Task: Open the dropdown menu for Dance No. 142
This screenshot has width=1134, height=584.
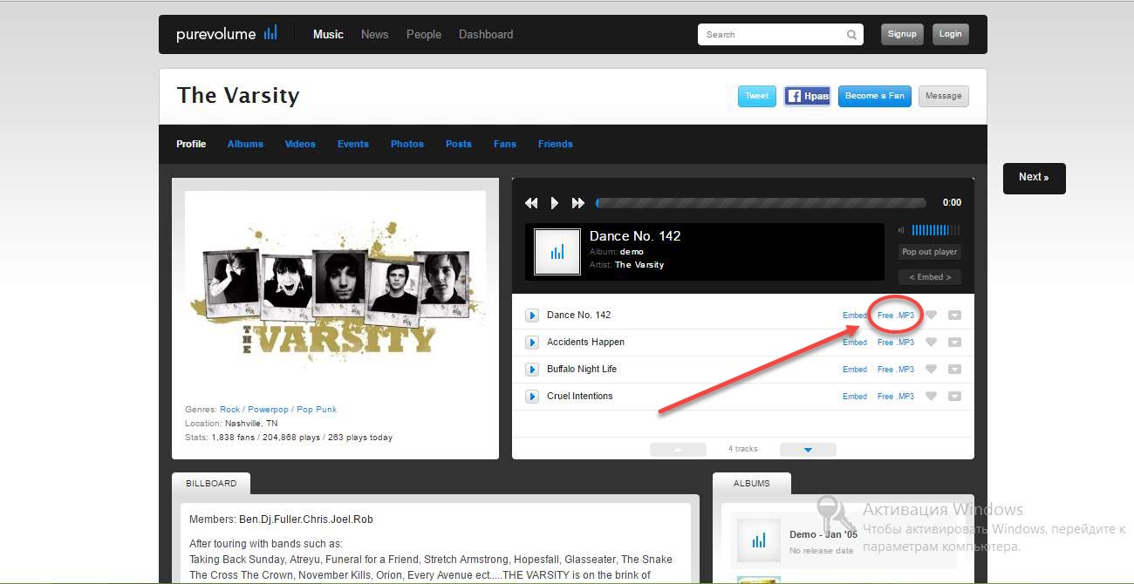Action: pos(954,316)
